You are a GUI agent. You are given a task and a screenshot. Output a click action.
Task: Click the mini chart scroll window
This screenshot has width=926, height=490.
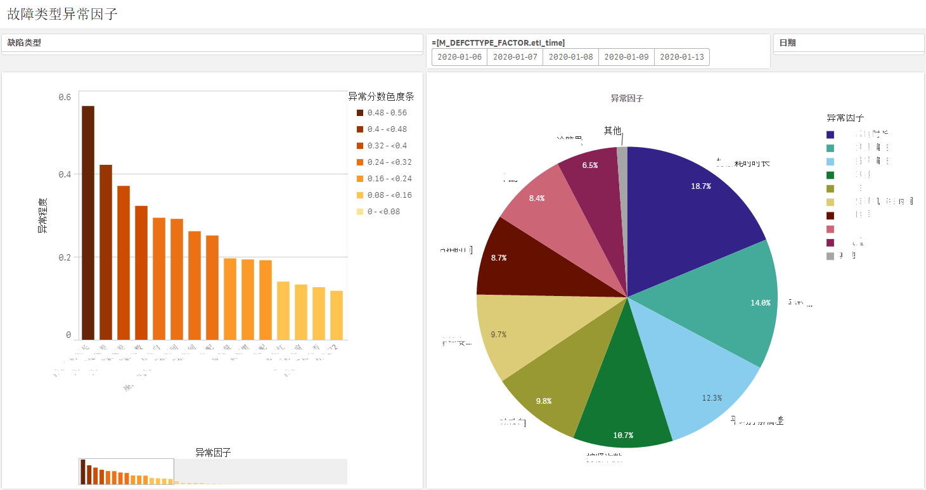coord(126,472)
